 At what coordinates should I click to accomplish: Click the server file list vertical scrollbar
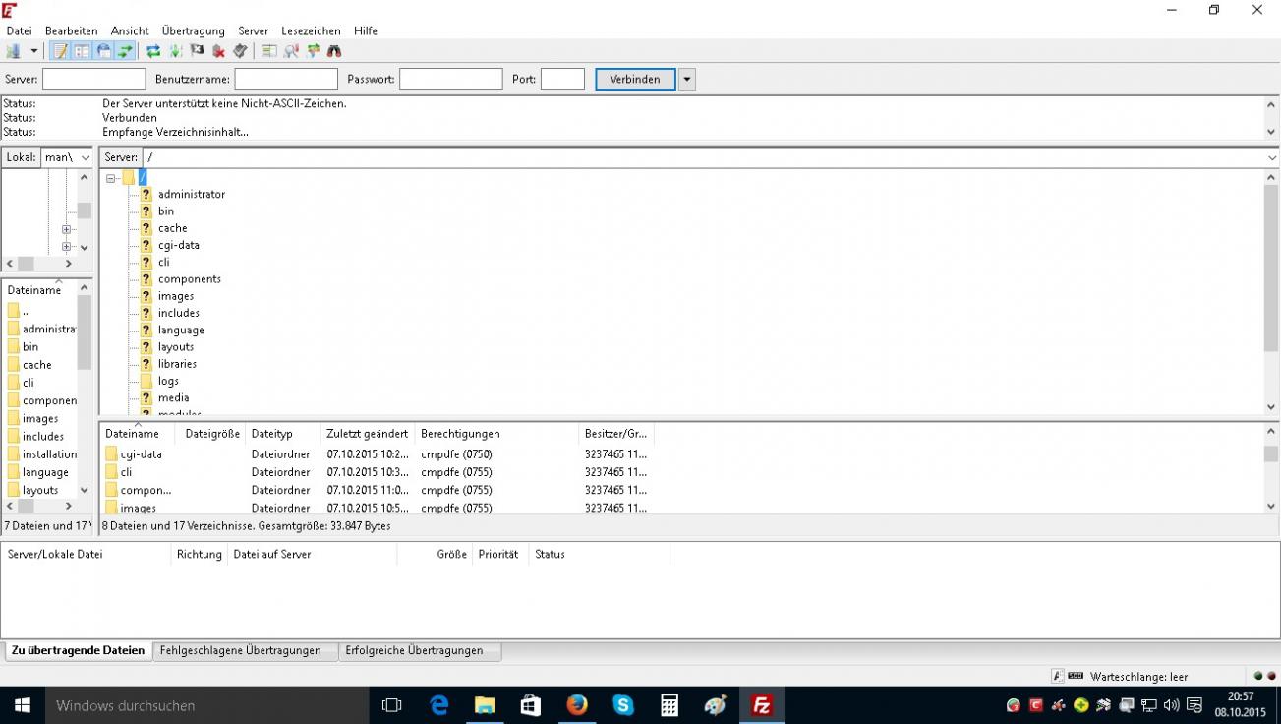tap(1271, 469)
